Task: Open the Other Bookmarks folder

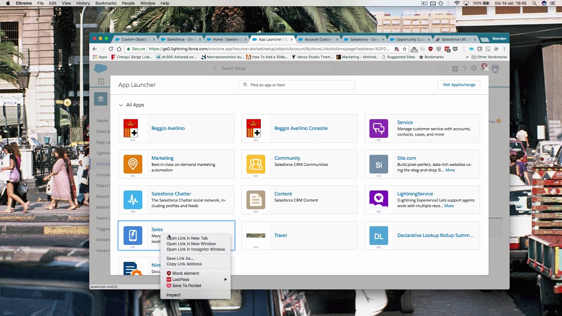Action: (489, 57)
